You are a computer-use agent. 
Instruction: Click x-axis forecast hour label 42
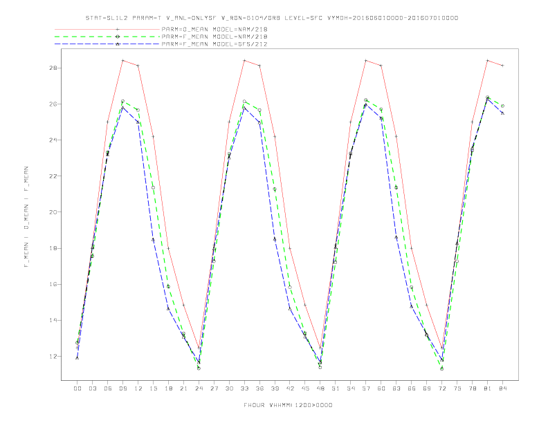[x=290, y=388]
